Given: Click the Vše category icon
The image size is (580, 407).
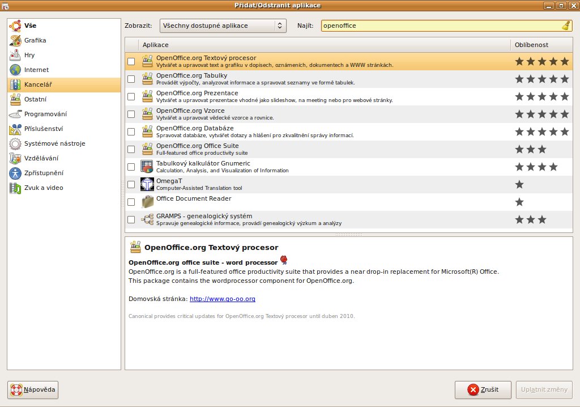Looking at the screenshot, I should pyautogui.click(x=15, y=26).
